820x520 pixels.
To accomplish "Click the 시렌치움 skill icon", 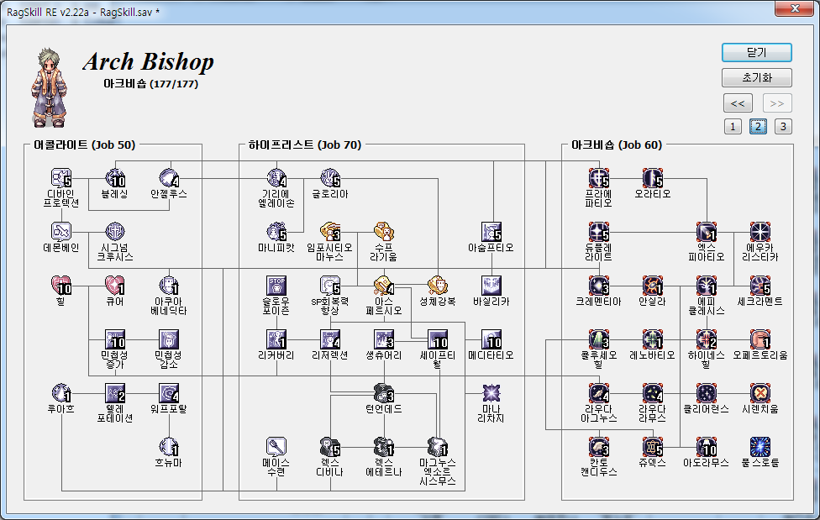I will pos(760,393).
